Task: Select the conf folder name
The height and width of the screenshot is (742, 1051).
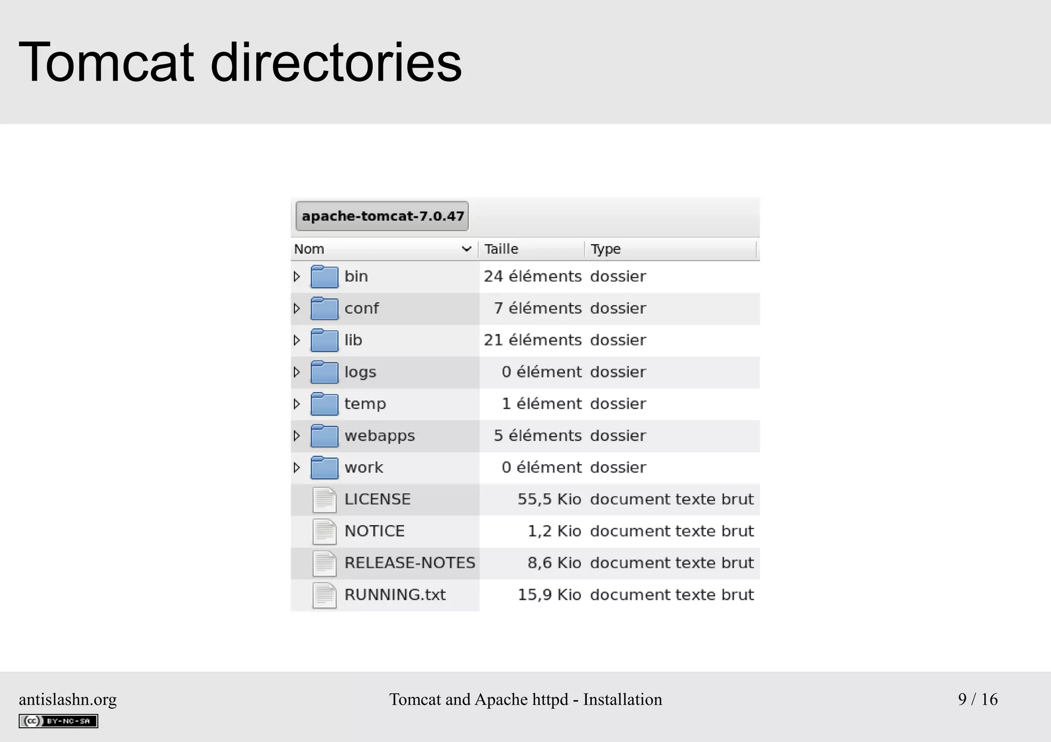Action: (361, 308)
